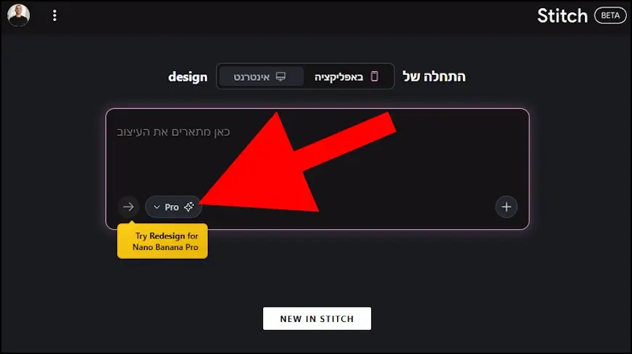Image resolution: width=632 pixels, height=354 pixels.
Task: Click the "design" heading word
Action: click(187, 76)
